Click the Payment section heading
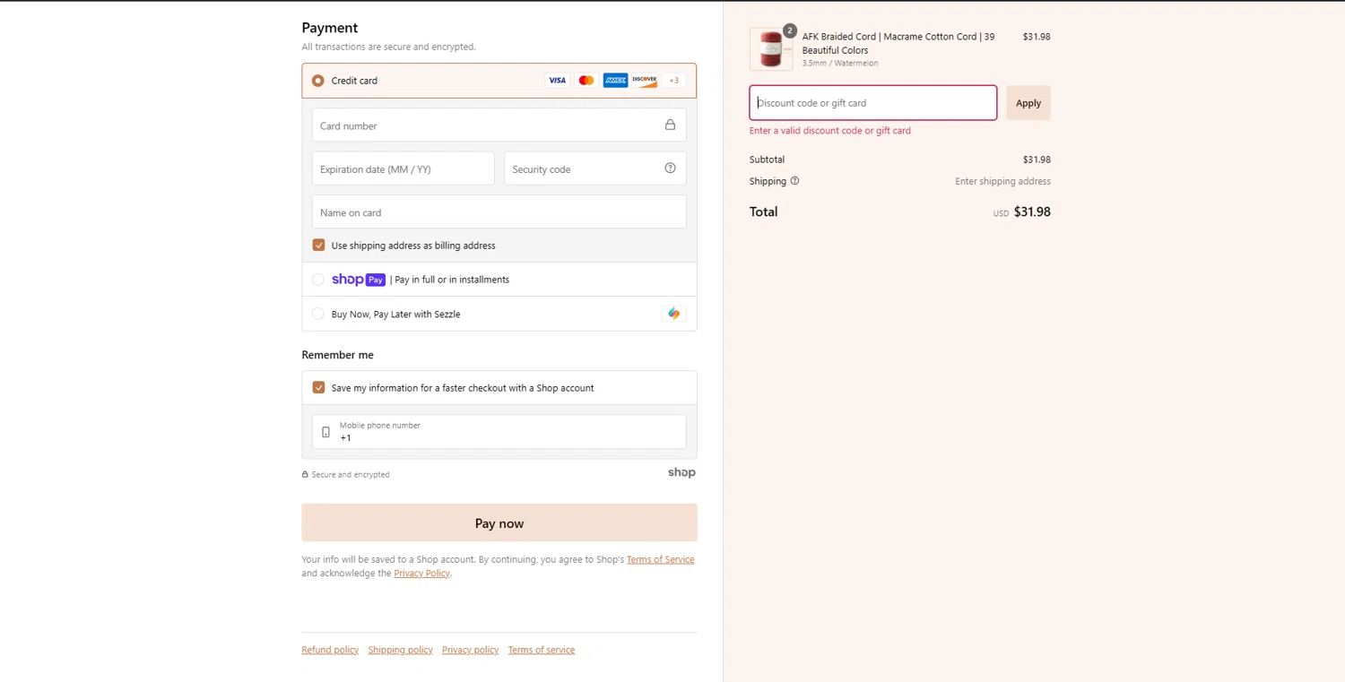The width and height of the screenshot is (1345, 682). pos(330,28)
